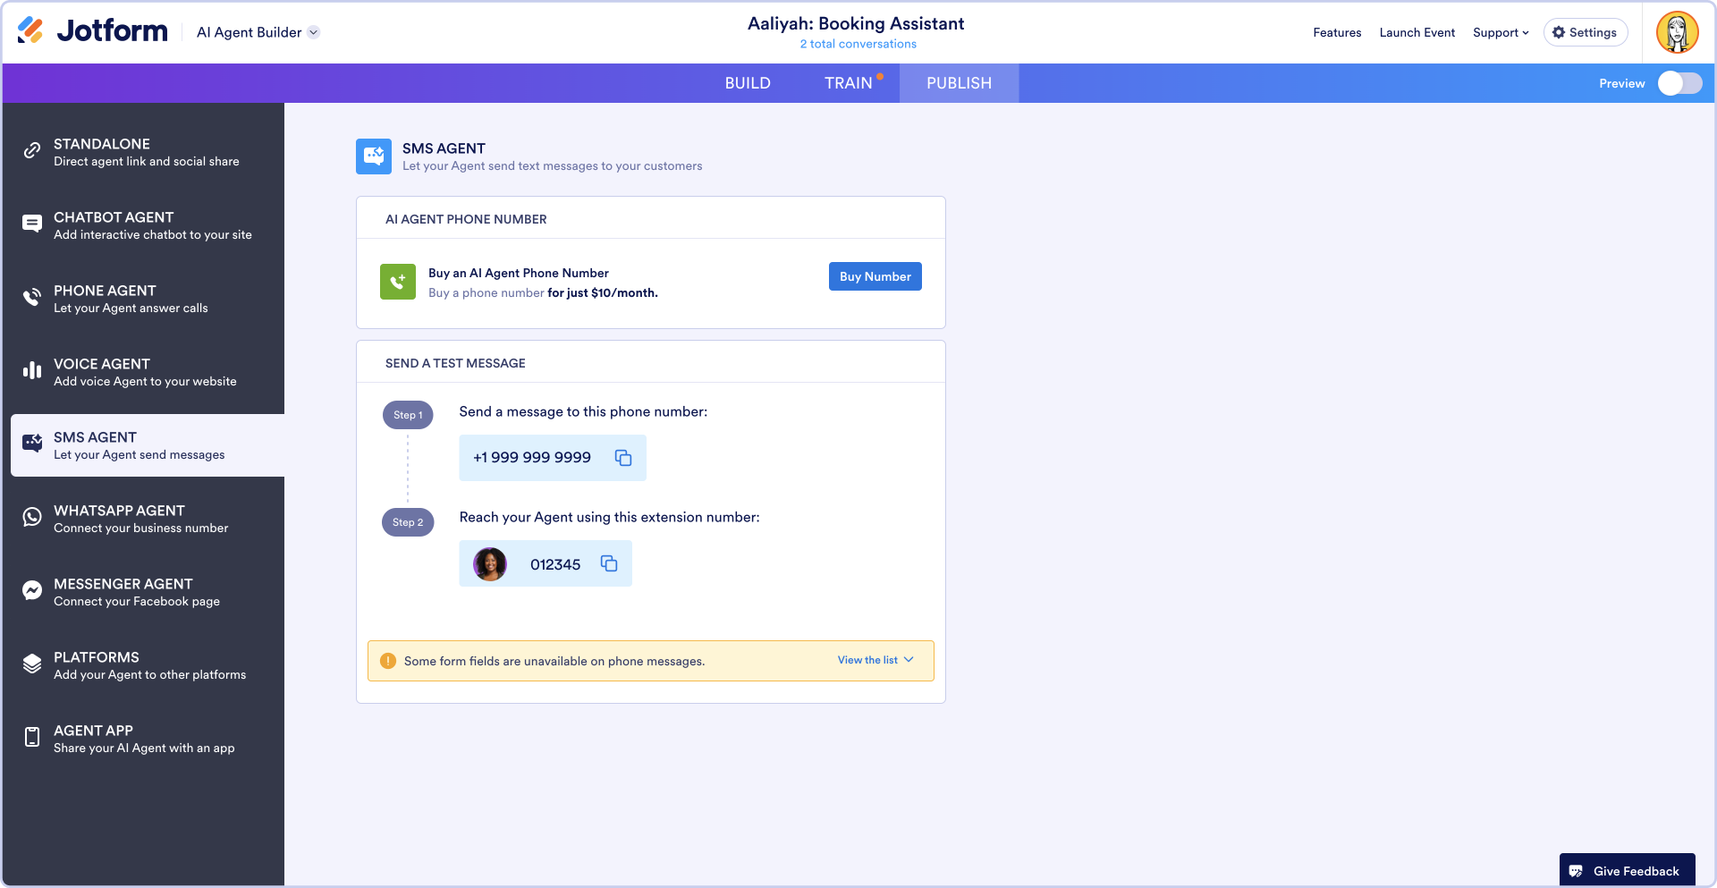Click the Voice Agent sidebar icon
The height and width of the screenshot is (888, 1717).
coord(32,371)
